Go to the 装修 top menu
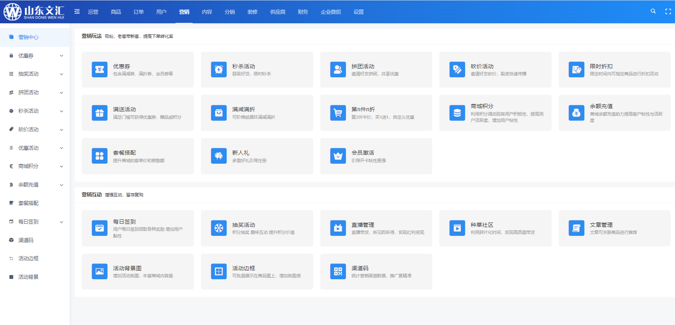This screenshot has width=675, height=325. 252,12
